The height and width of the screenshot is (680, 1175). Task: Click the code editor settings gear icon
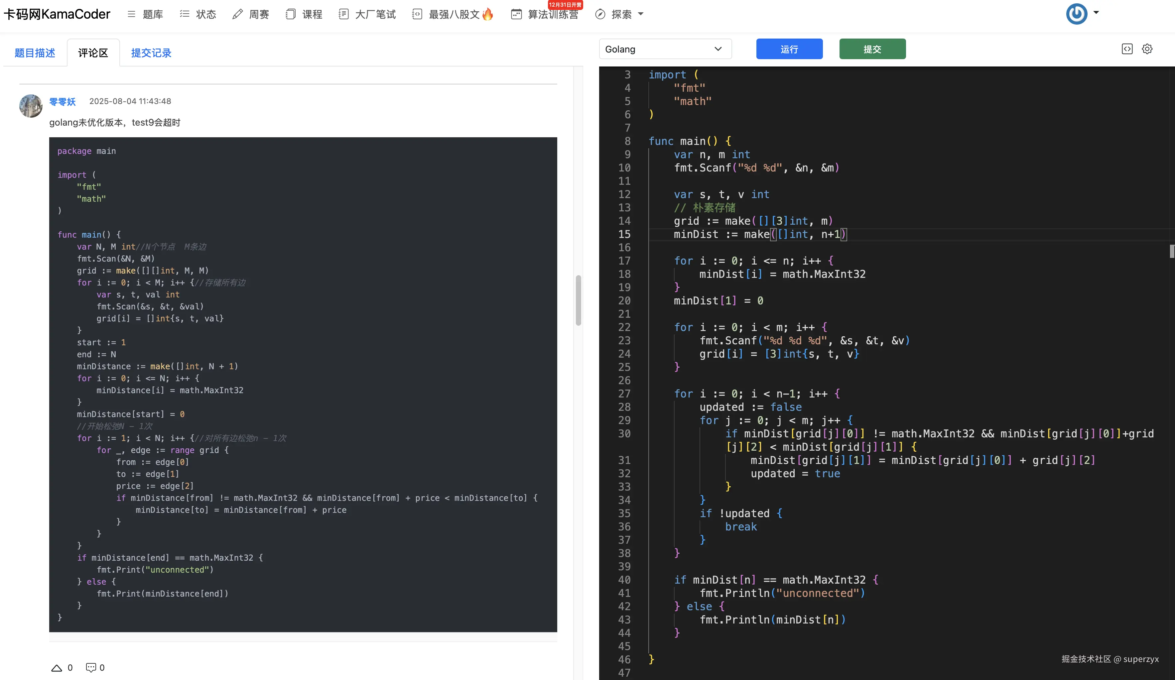[1147, 49]
